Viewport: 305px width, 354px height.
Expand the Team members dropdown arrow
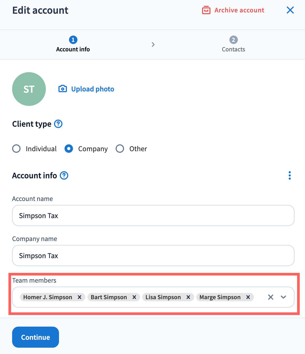[283, 297]
